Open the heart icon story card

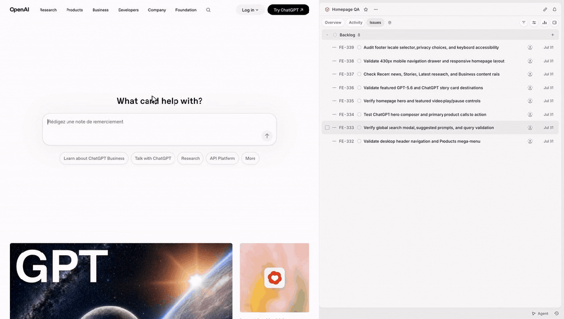coord(274,278)
